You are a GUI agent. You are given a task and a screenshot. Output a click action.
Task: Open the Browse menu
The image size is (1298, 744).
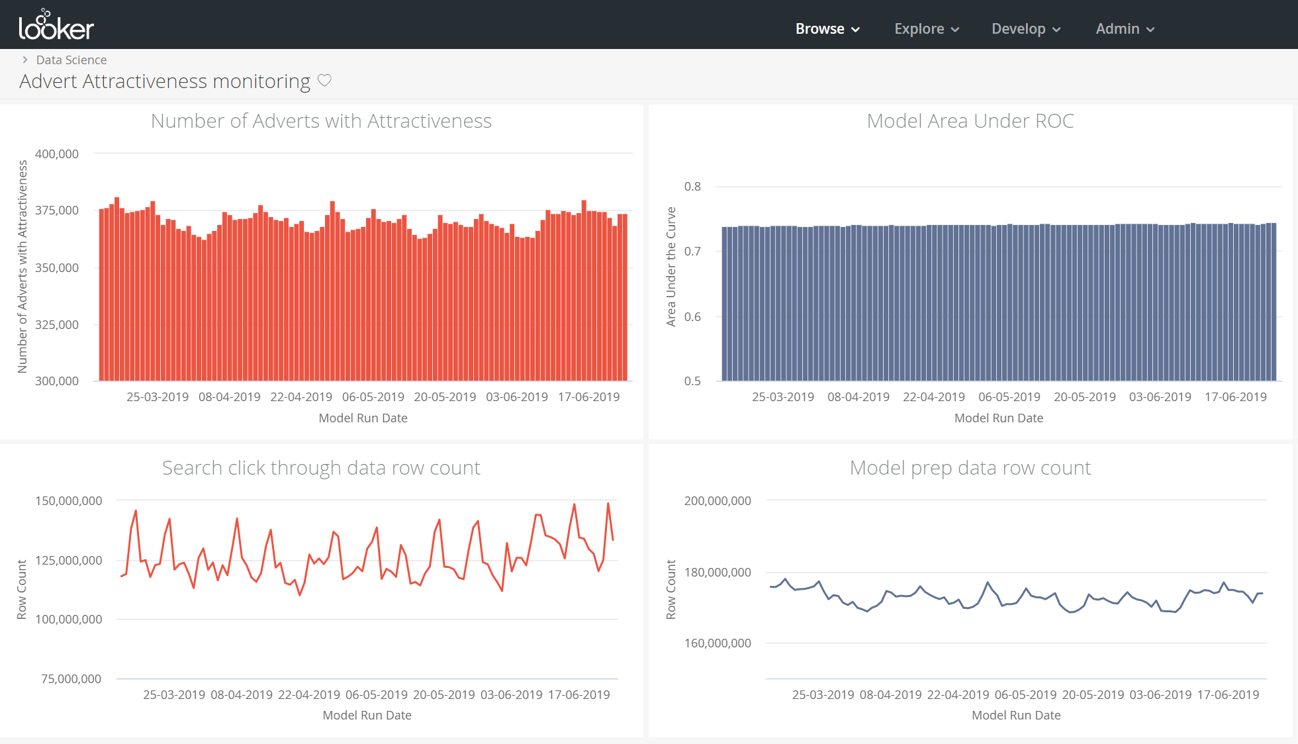(827, 28)
